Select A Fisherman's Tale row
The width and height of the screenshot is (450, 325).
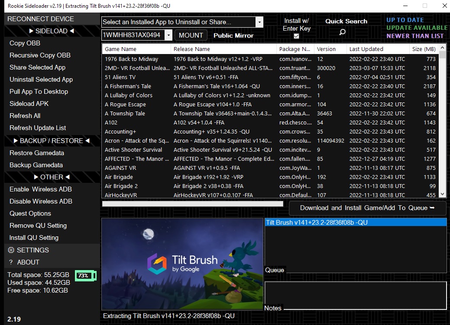pos(270,86)
